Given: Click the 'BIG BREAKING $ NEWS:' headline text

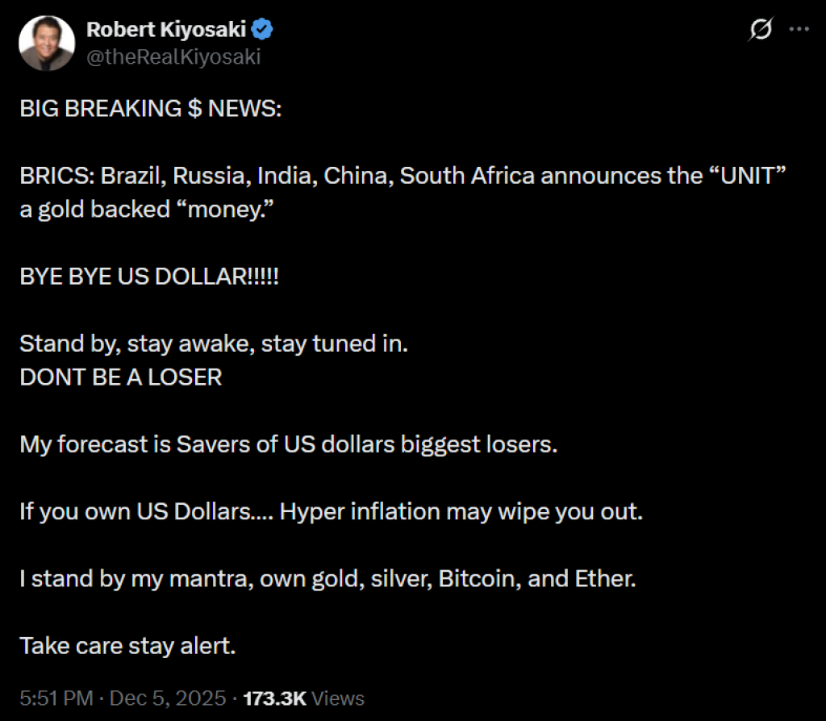Looking at the screenshot, I should pos(151,109).
